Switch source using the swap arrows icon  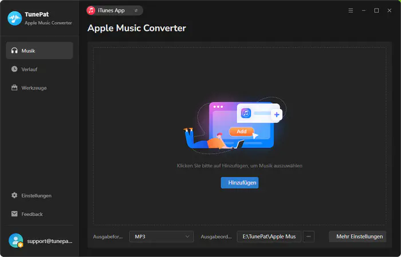click(136, 10)
